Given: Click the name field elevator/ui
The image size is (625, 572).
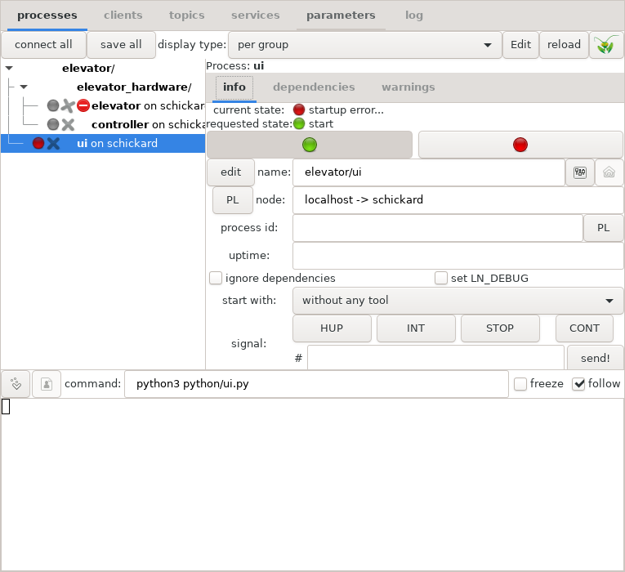Looking at the screenshot, I should pos(429,172).
